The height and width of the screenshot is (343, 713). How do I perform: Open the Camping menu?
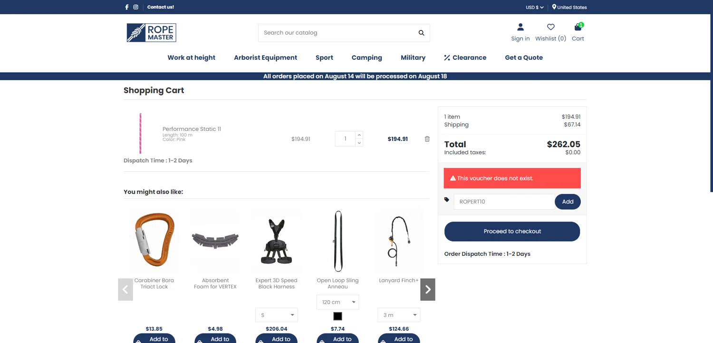366,57
